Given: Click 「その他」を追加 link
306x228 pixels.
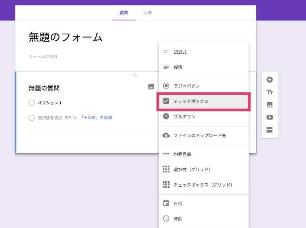Looking at the screenshot, I should tap(96, 117).
